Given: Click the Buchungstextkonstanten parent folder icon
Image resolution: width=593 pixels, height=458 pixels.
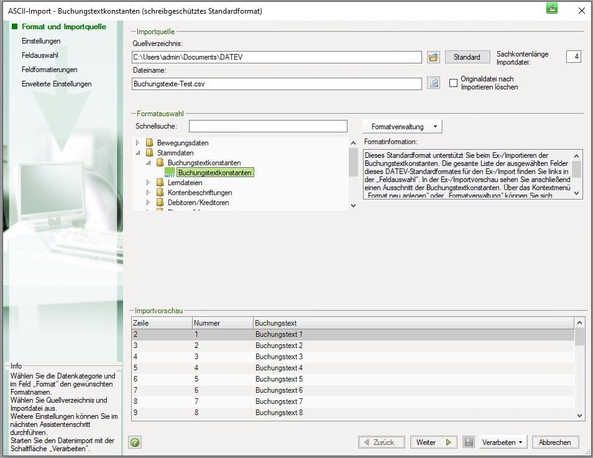Looking at the screenshot, I should pos(160,163).
